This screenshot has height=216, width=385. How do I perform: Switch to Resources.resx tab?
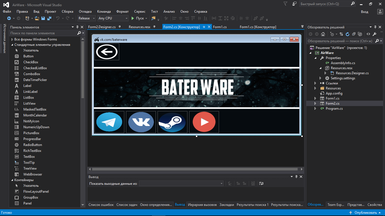click(x=140, y=27)
